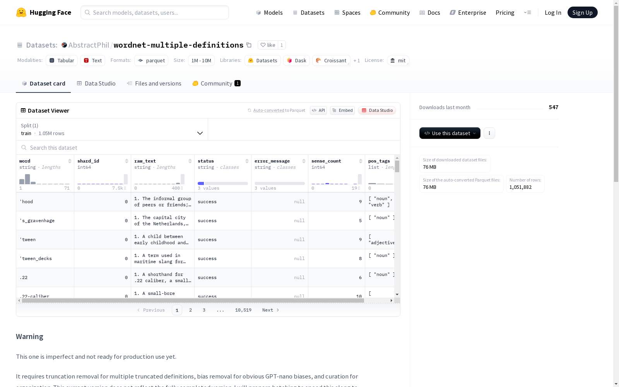Open the AbstractPhil profile link
The image size is (619, 387).
pos(89,45)
